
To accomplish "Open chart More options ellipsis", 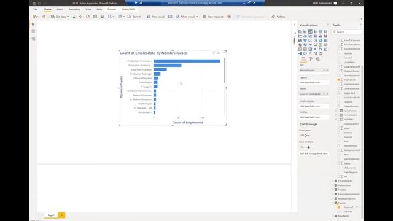I will (224, 53).
